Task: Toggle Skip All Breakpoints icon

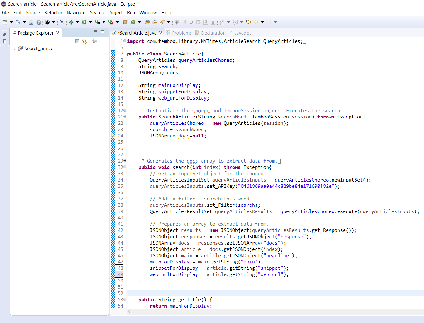Action: 62,22
